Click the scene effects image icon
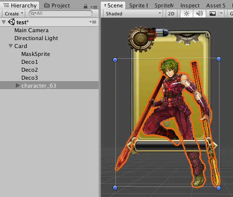 click(x=213, y=13)
